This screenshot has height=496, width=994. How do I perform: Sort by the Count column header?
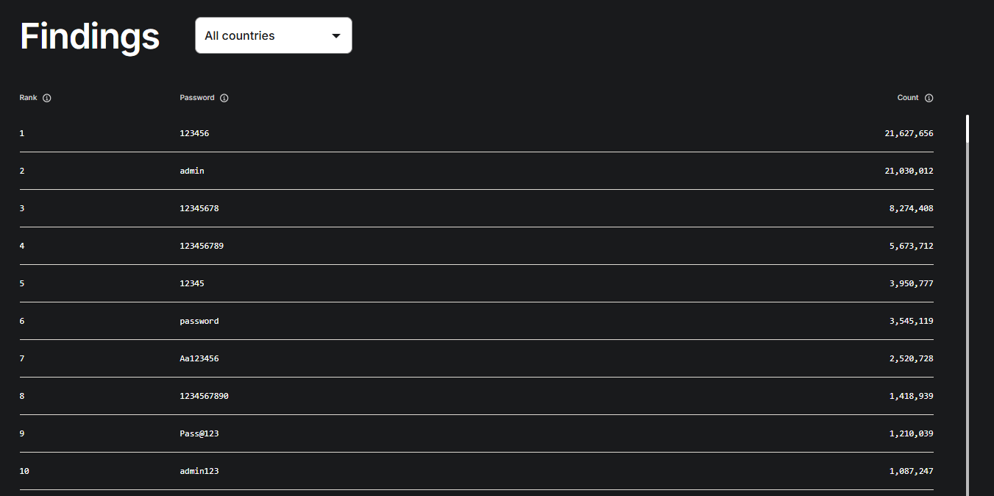tap(907, 97)
